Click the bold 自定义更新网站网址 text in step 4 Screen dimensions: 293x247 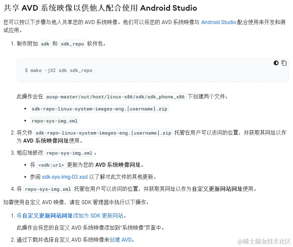(217, 189)
